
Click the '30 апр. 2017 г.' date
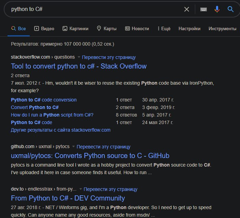click(158, 100)
